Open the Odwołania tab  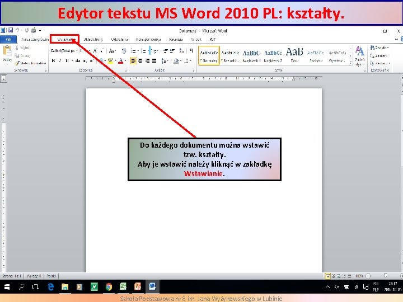[x=120, y=39]
